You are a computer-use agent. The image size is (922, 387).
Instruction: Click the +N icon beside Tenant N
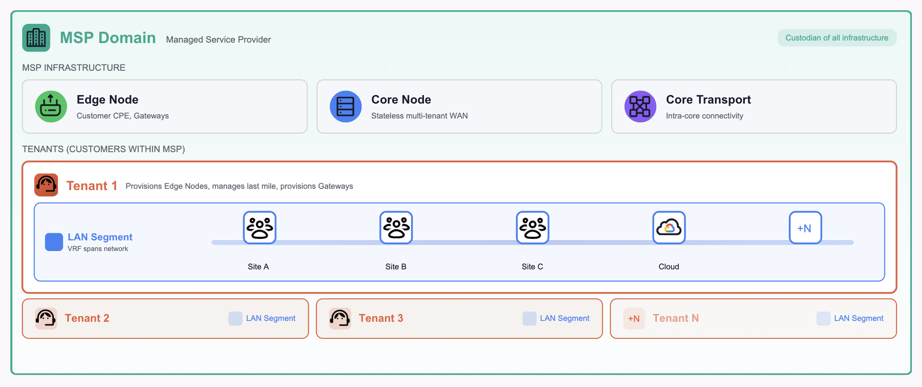tap(634, 318)
